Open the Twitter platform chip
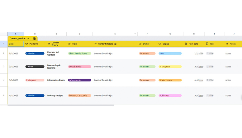 (35, 67)
